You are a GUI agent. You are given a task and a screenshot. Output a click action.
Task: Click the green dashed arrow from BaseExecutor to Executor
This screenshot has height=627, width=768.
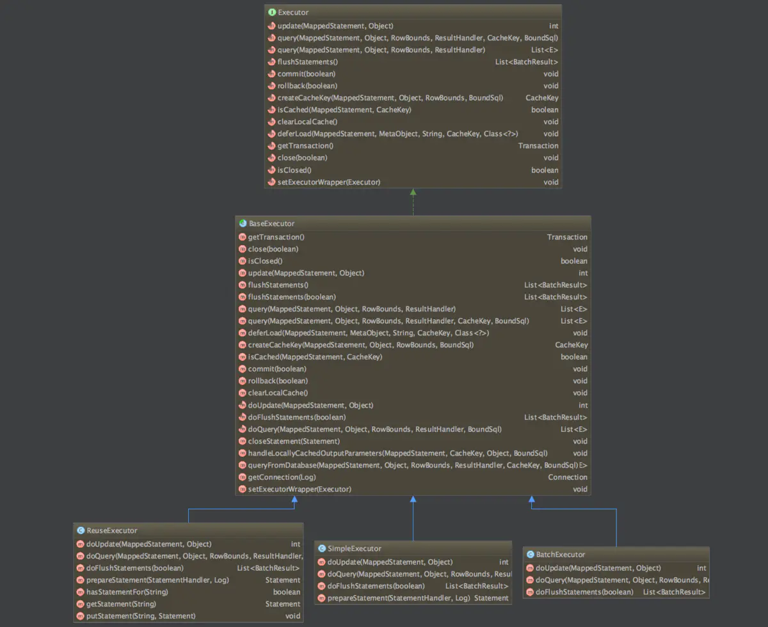point(413,202)
